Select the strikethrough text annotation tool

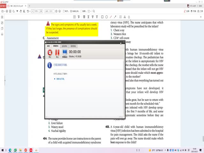93,17
